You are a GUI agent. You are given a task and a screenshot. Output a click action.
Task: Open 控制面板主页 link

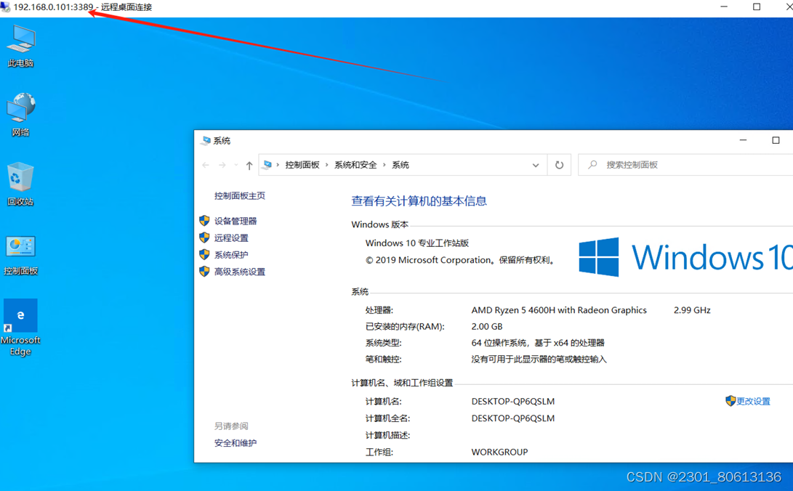coord(240,196)
